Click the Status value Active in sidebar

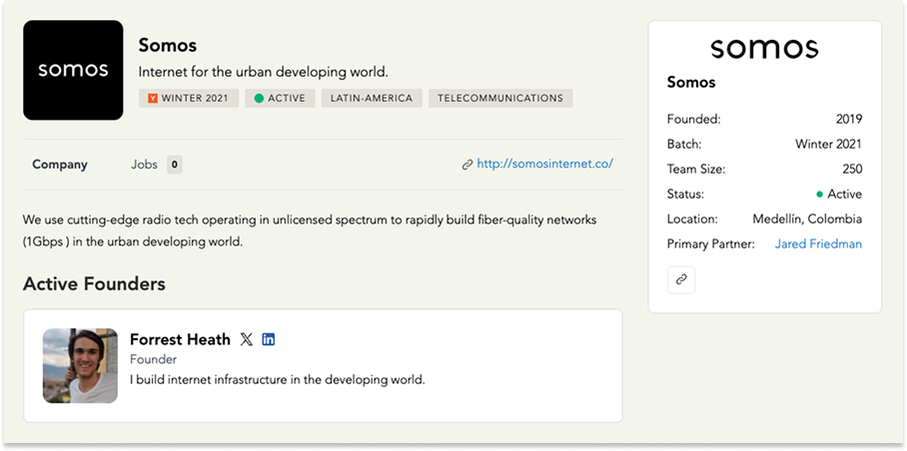point(839,194)
